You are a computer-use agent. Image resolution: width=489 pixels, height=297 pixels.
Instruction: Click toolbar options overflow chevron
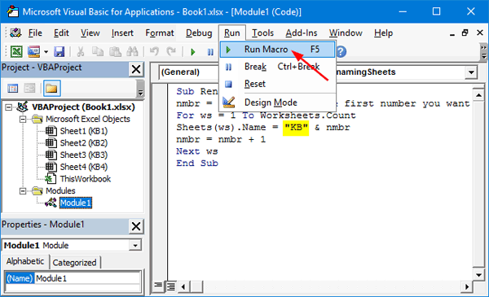point(483,52)
